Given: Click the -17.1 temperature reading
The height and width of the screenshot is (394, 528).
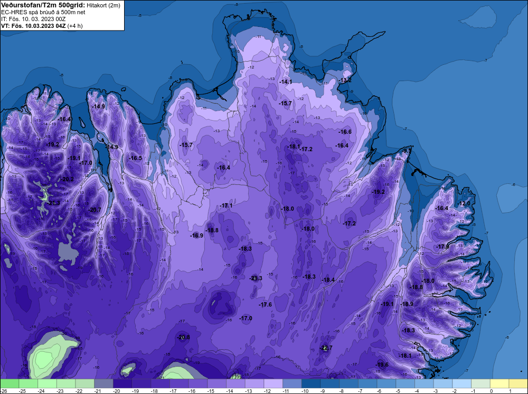Looking at the screenshot, I should pos(225,205).
